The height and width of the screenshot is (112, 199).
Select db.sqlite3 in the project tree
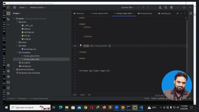pos(25,63)
